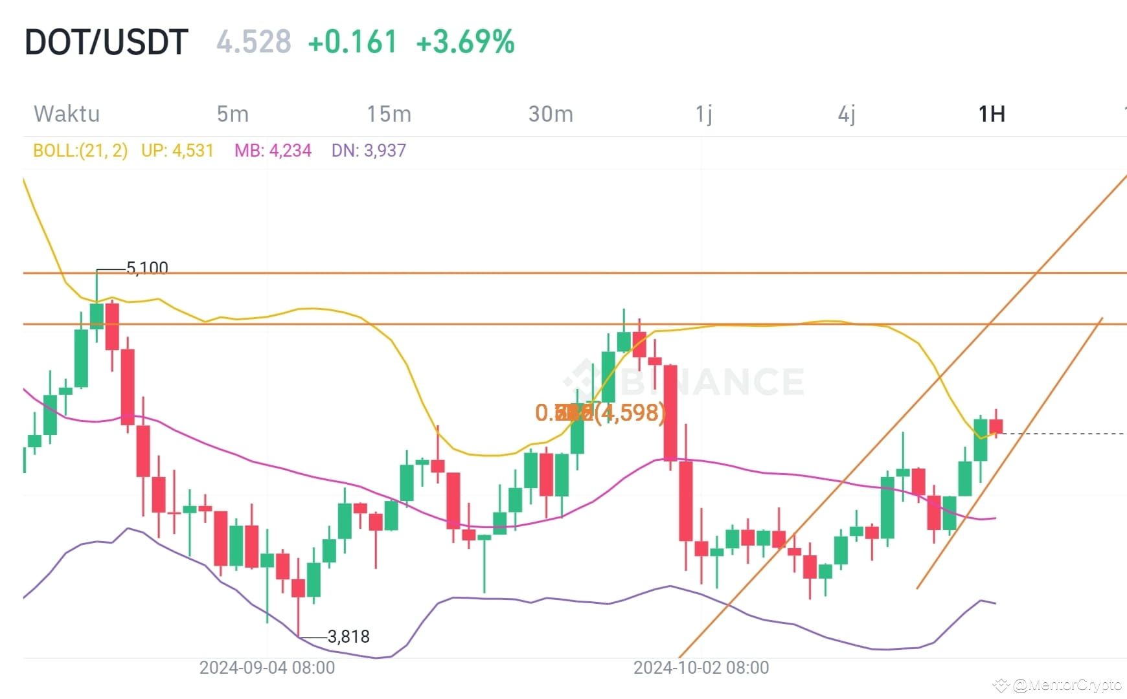Screen dimensions: 1127x699
Task: Click the 5,100 high price marker
Action: (145, 267)
